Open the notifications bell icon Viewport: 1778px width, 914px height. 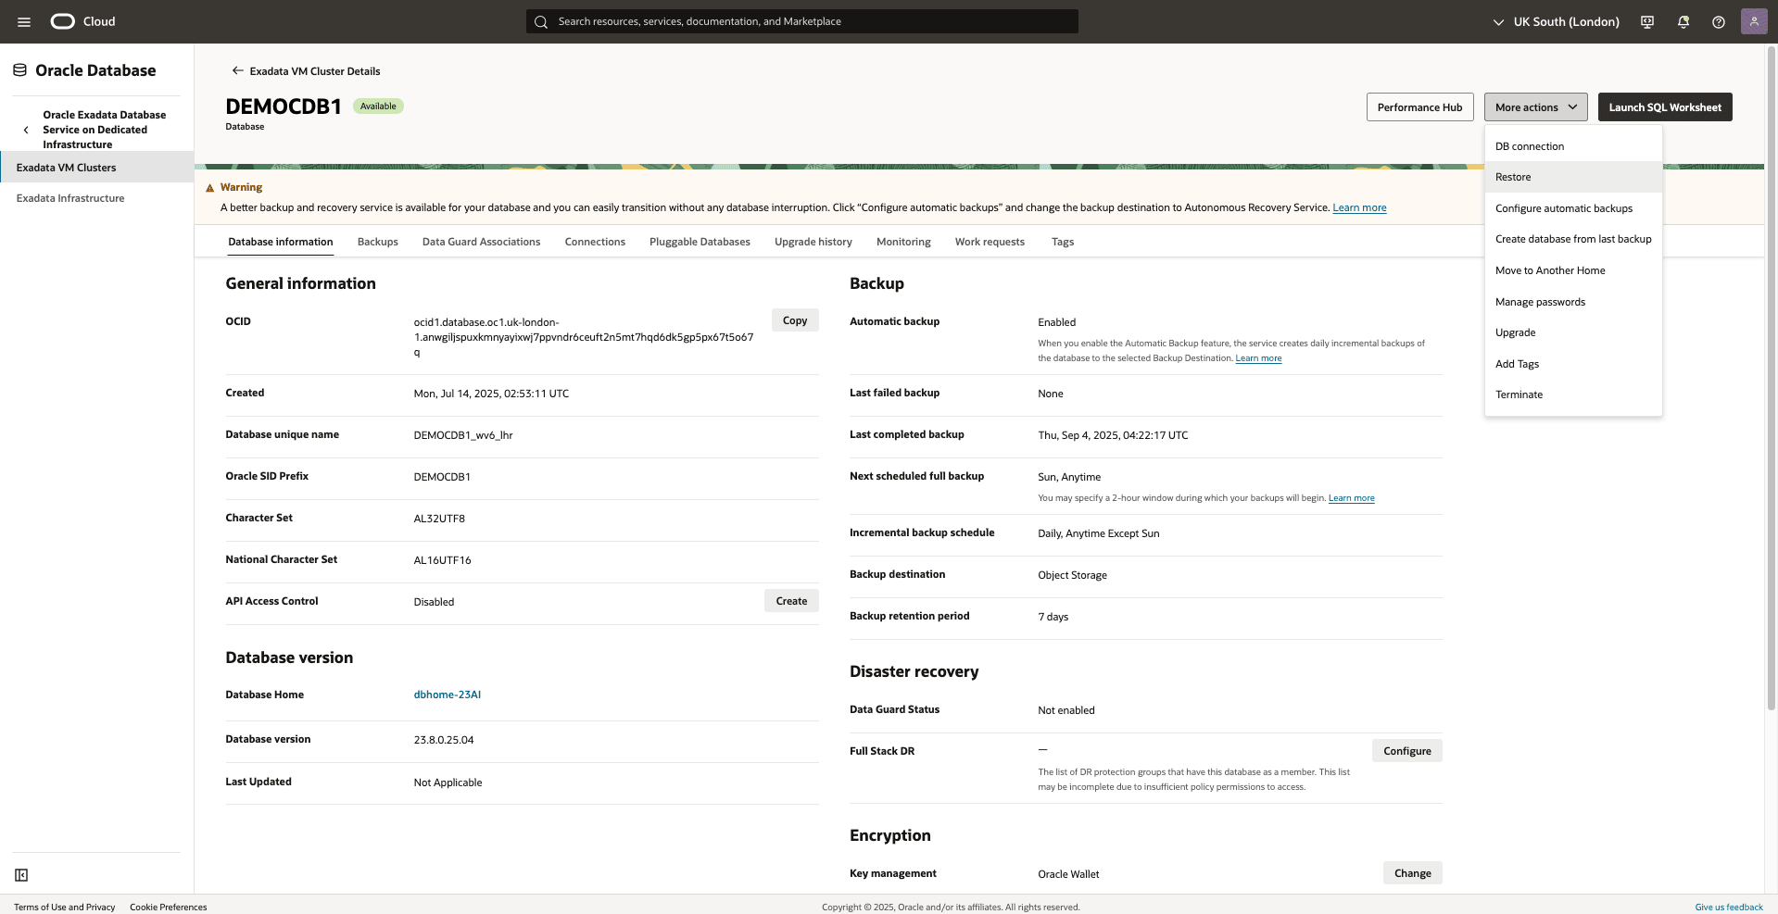(x=1683, y=21)
